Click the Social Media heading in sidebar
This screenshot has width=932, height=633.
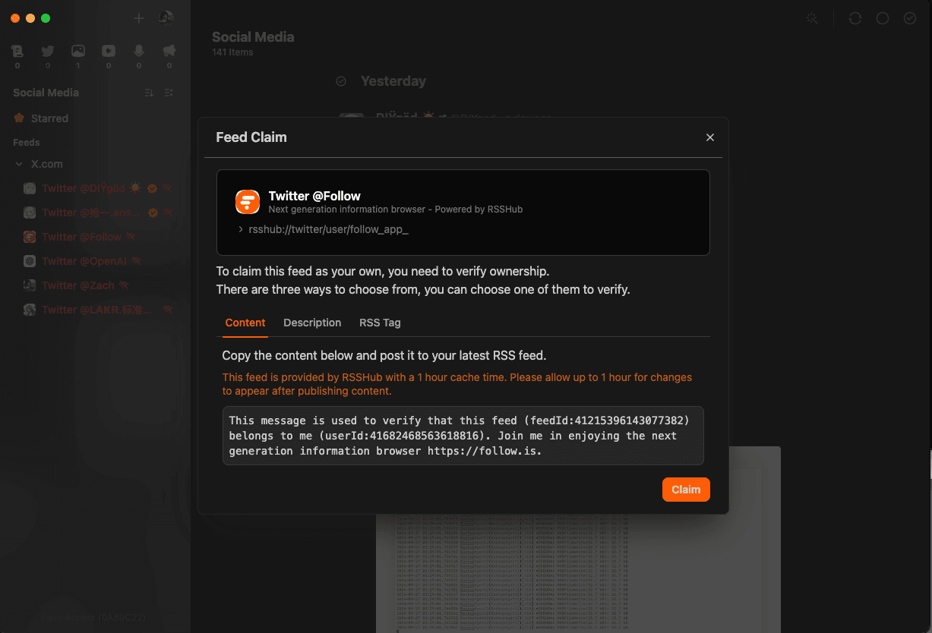pos(46,93)
